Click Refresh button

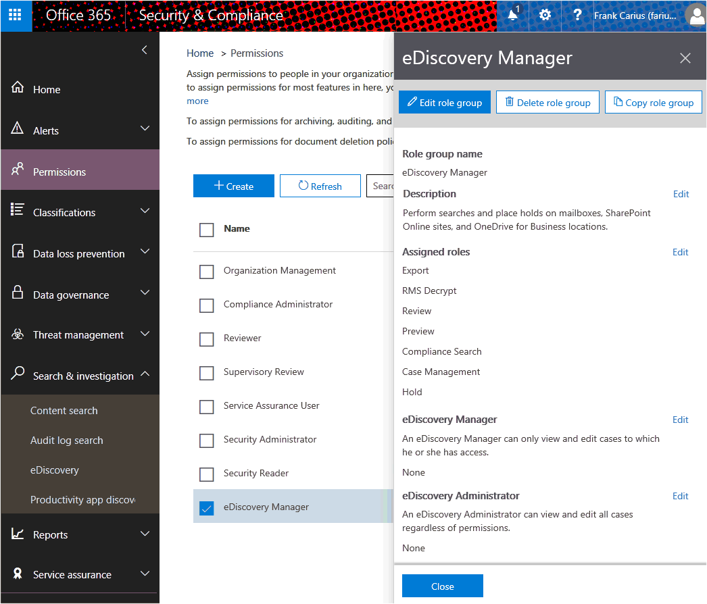pos(320,186)
